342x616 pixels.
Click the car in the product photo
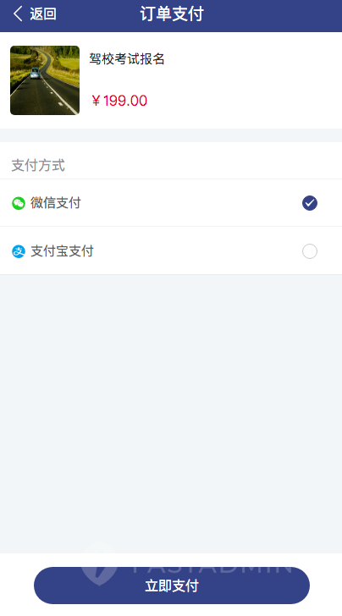35,73
